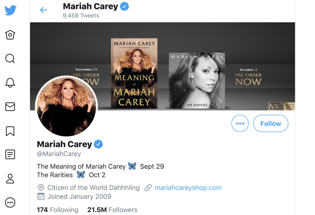
Task: Open the Lists icon in sidebar
Action: pos(10,155)
